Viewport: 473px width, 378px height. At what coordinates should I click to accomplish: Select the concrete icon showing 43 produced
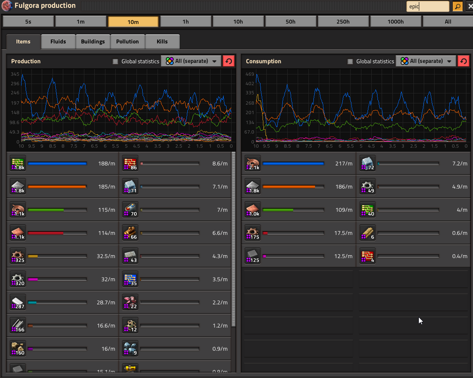pos(130,256)
